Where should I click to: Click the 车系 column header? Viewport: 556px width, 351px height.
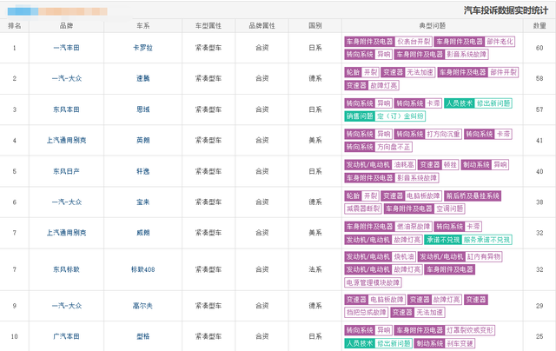(142, 26)
